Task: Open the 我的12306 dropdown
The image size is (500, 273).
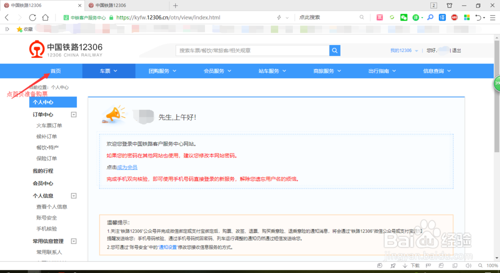Action: tap(404, 50)
